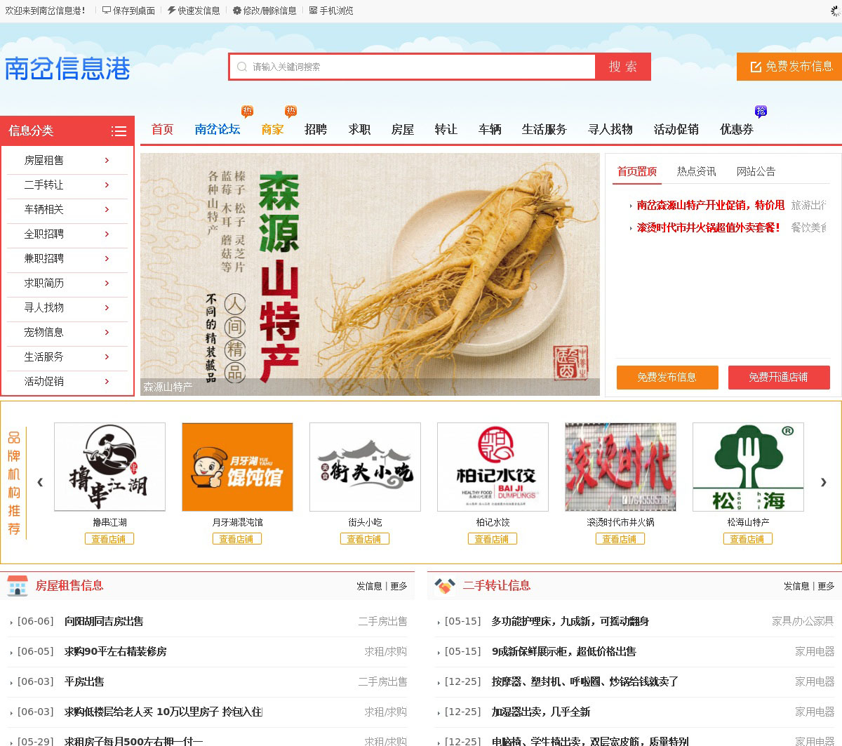Open the 滚烫时代市井火锅超值外卖套餐 headline
This screenshot has height=746, width=842.
(709, 228)
